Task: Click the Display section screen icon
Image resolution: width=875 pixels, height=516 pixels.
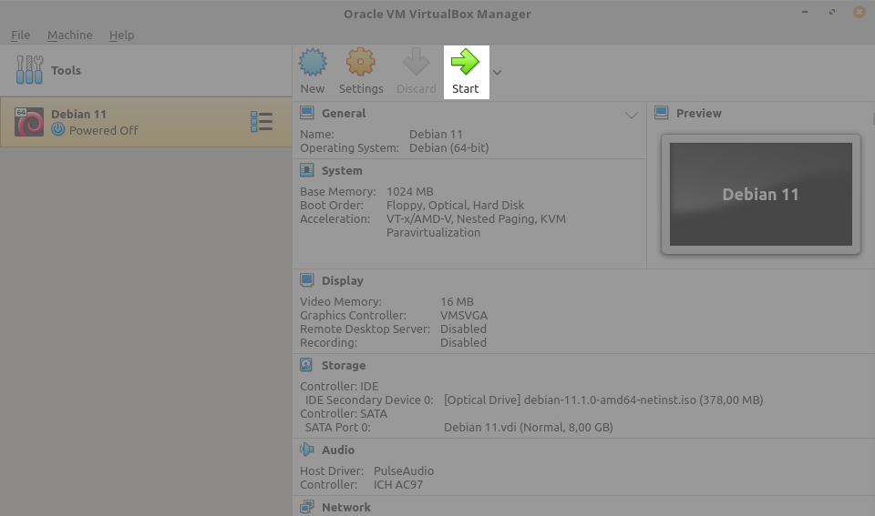Action: tap(307, 279)
